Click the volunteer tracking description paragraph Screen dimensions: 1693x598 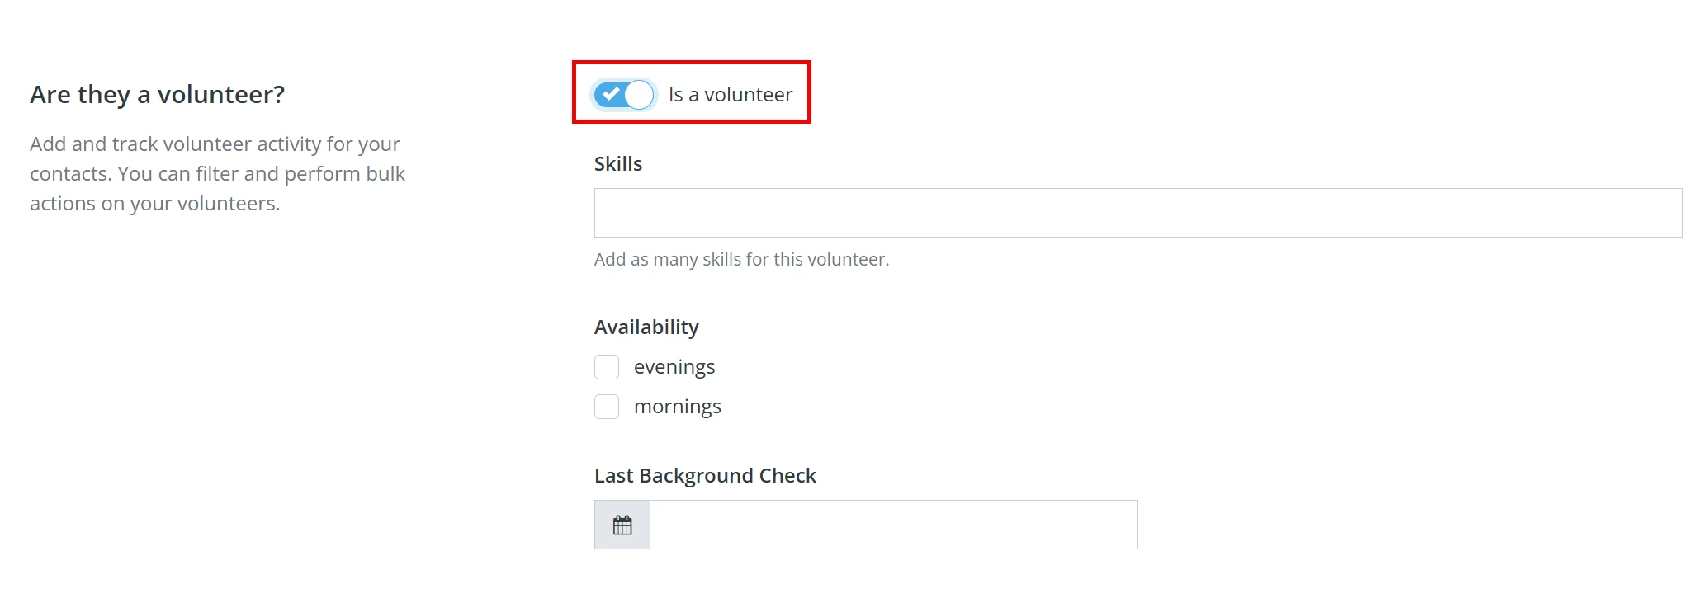coord(217,173)
